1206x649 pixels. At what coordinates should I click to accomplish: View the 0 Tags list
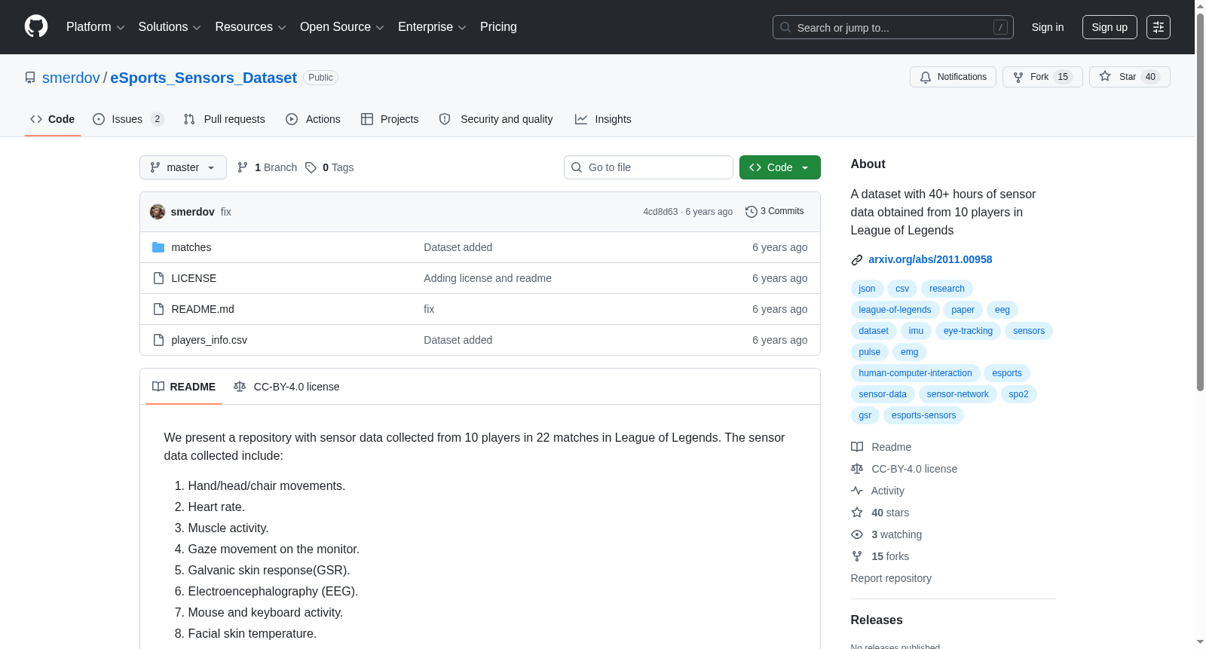point(330,167)
